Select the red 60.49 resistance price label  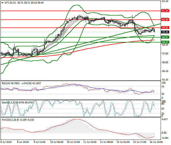[165, 19]
